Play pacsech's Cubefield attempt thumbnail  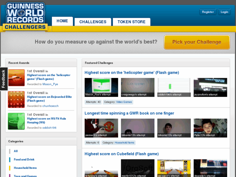(174, 168)
